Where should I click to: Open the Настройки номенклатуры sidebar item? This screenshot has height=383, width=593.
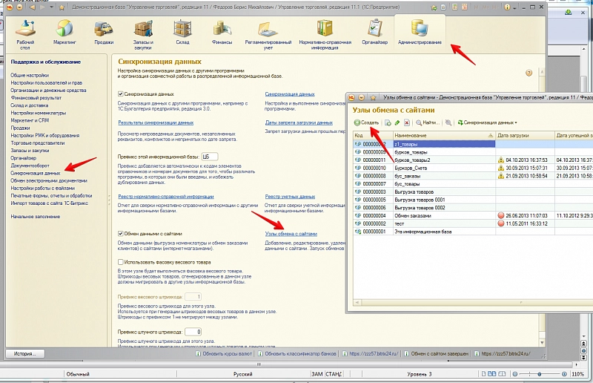[x=39, y=112]
